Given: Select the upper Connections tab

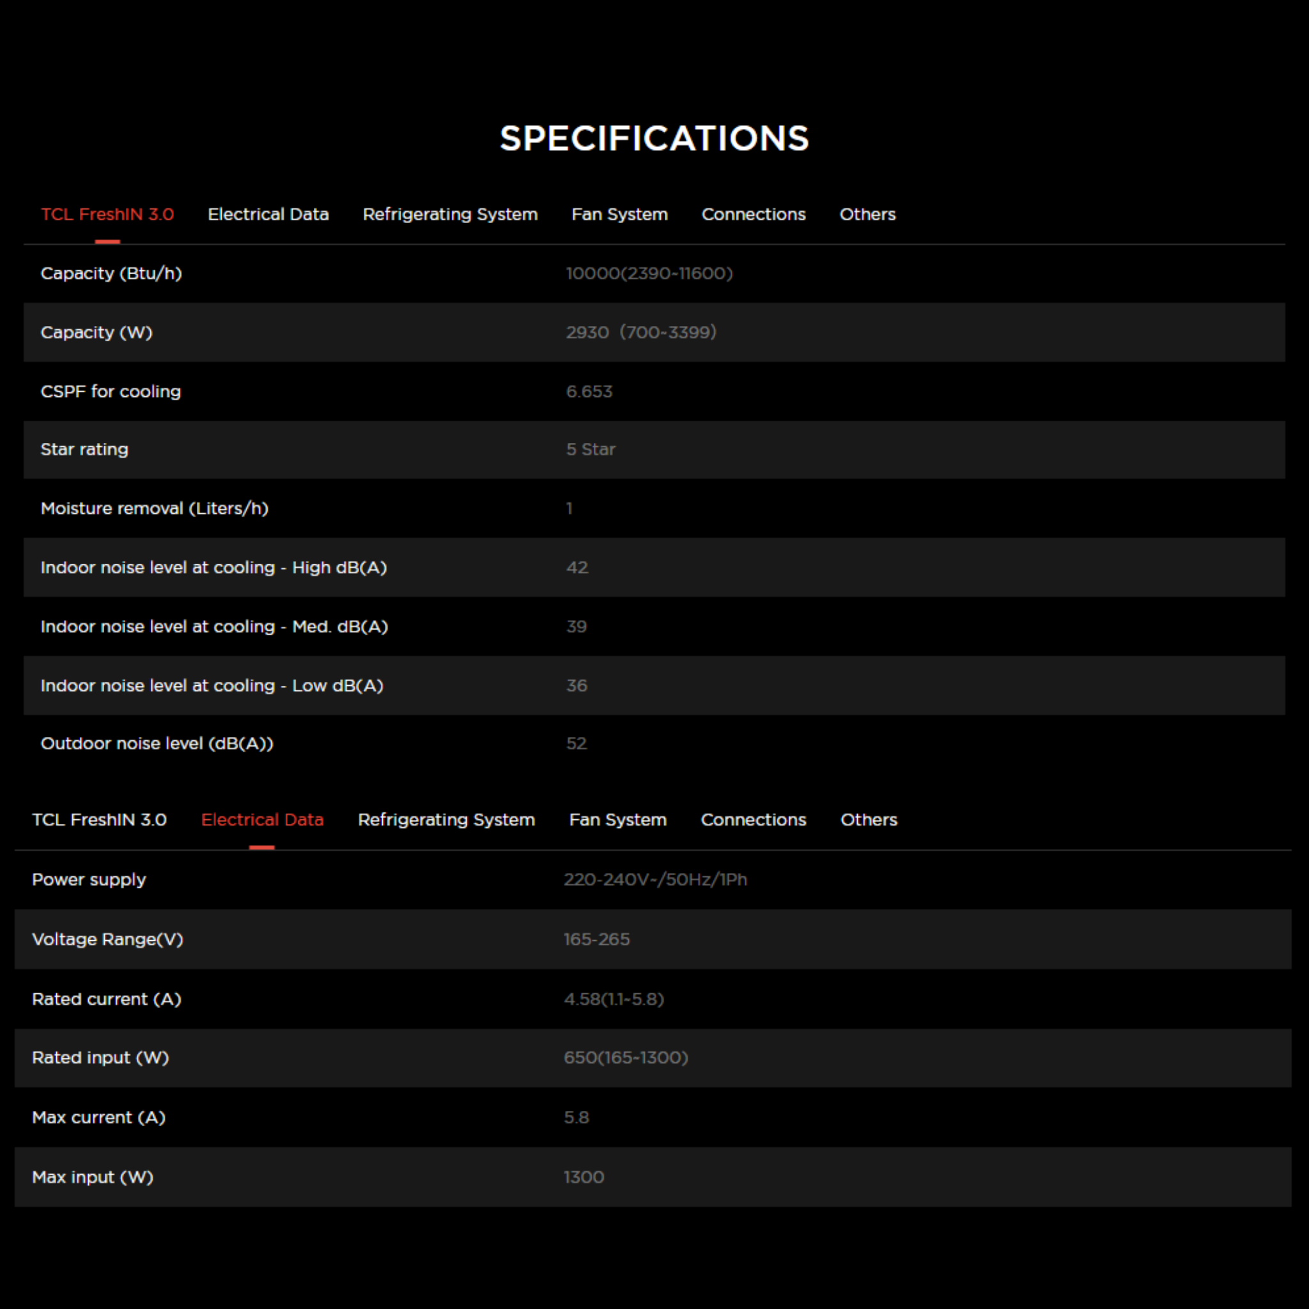Looking at the screenshot, I should [x=754, y=214].
